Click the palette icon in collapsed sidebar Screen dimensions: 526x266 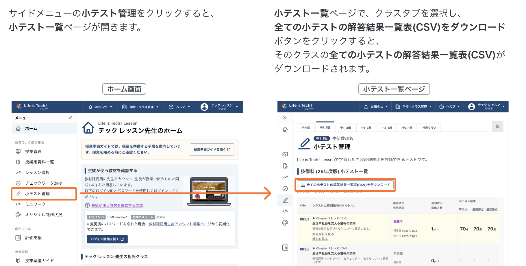point(285,223)
